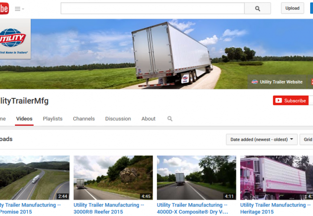The image size is (313, 216).
Task: Open the Utility channel logo avatar
Action: tap(15, 39)
